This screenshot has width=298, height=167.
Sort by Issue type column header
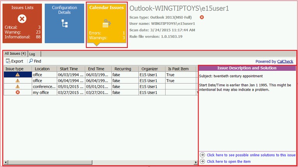coord(18,69)
